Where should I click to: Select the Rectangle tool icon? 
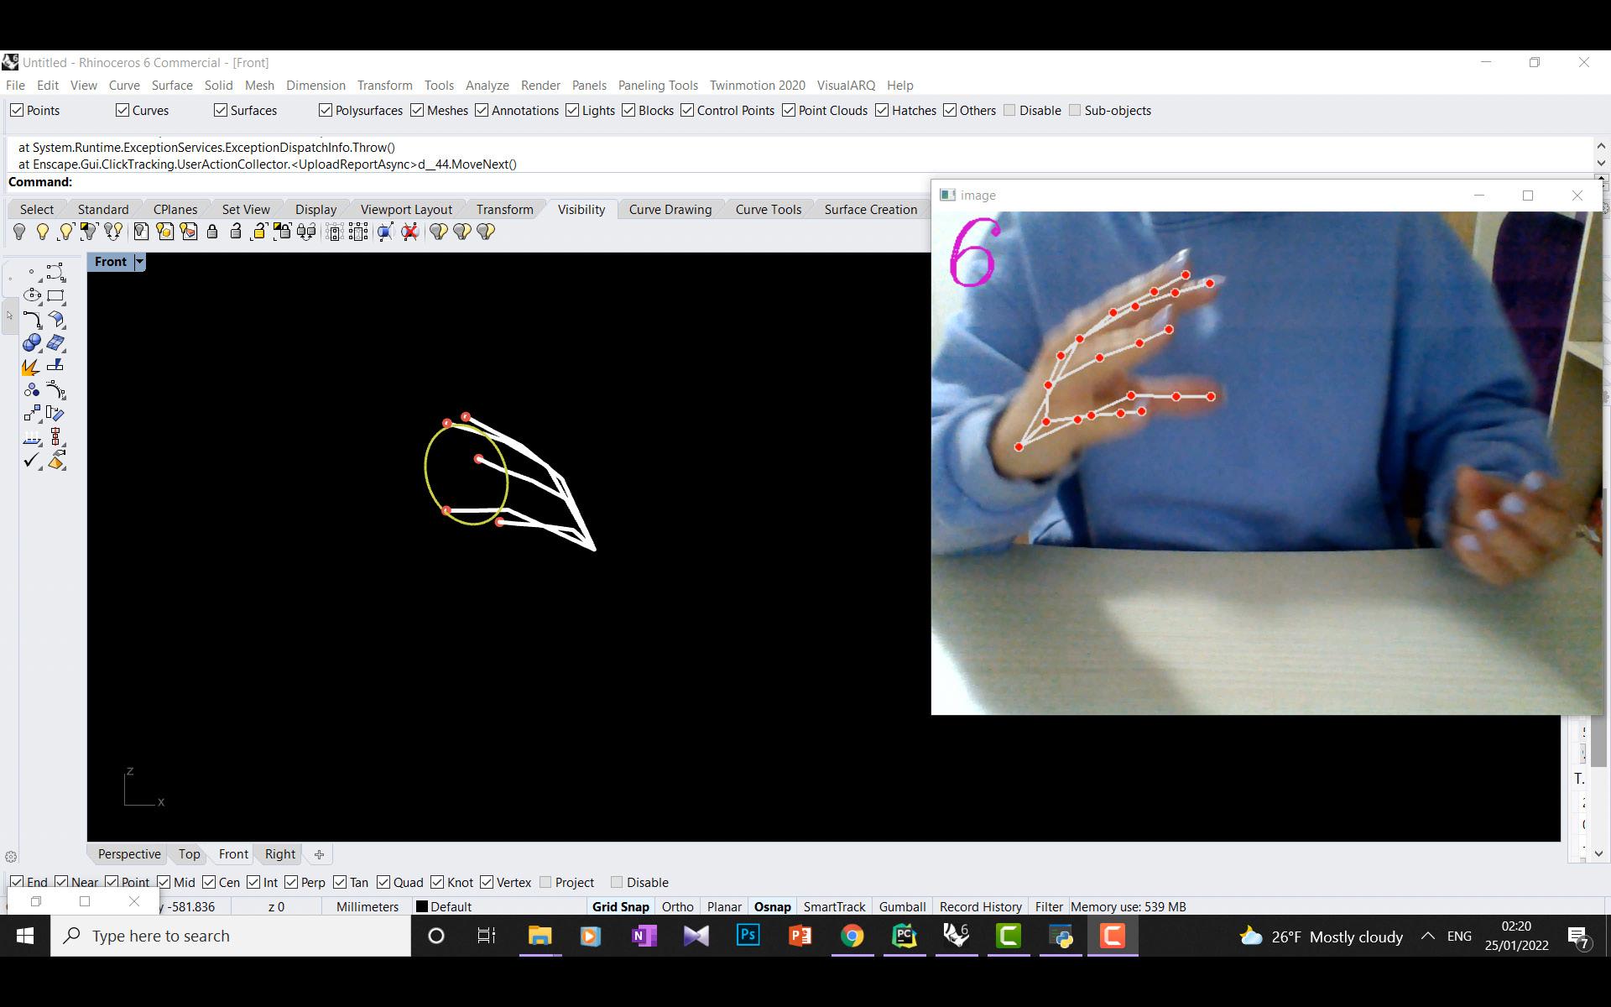point(55,296)
